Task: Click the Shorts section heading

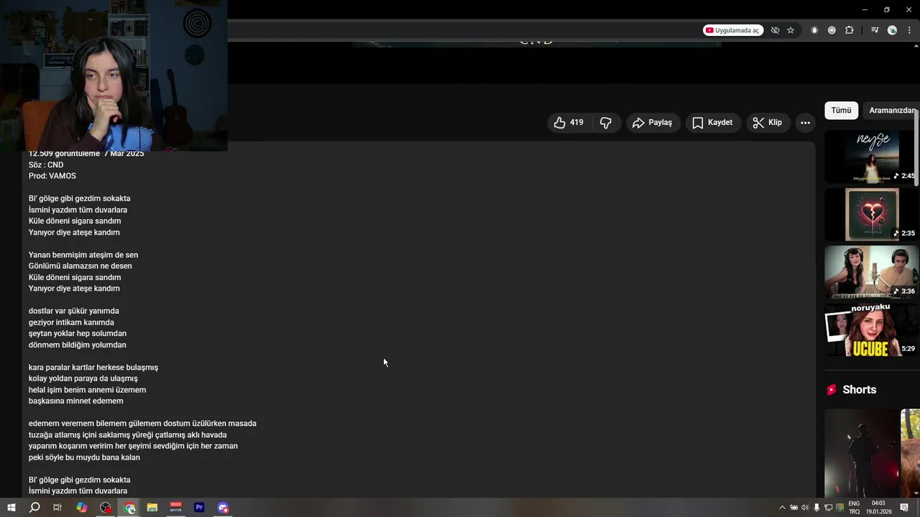Action: click(x=859, y=390)
